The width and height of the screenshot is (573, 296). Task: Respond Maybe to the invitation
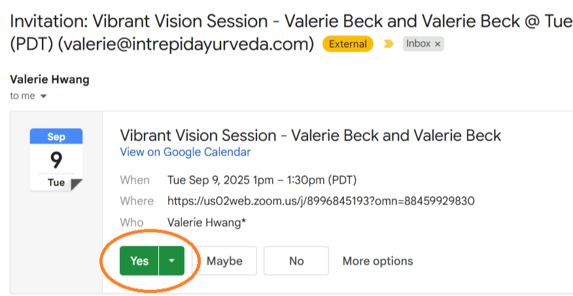224,261
